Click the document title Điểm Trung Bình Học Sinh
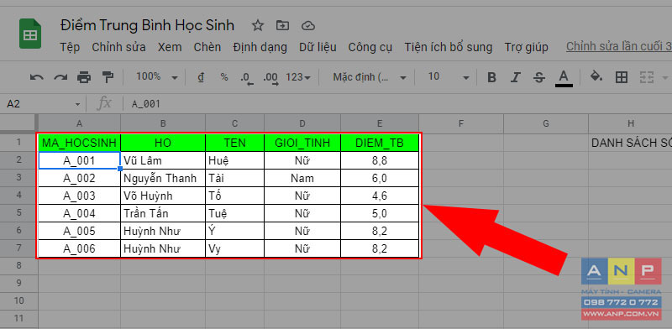This screenshot has width=672, height=329. (148, 26)
